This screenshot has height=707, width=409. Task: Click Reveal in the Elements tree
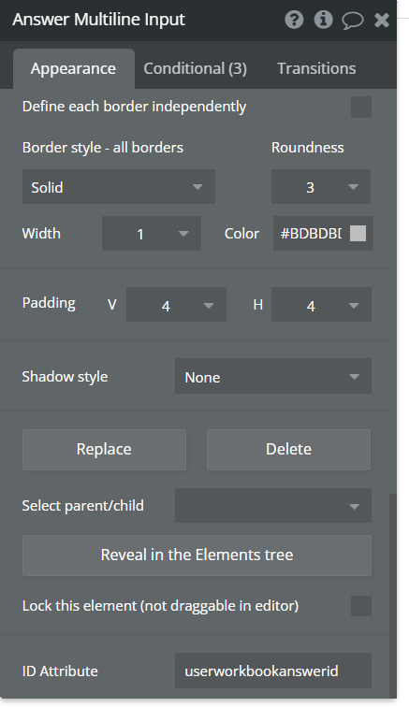click(197, 555)
